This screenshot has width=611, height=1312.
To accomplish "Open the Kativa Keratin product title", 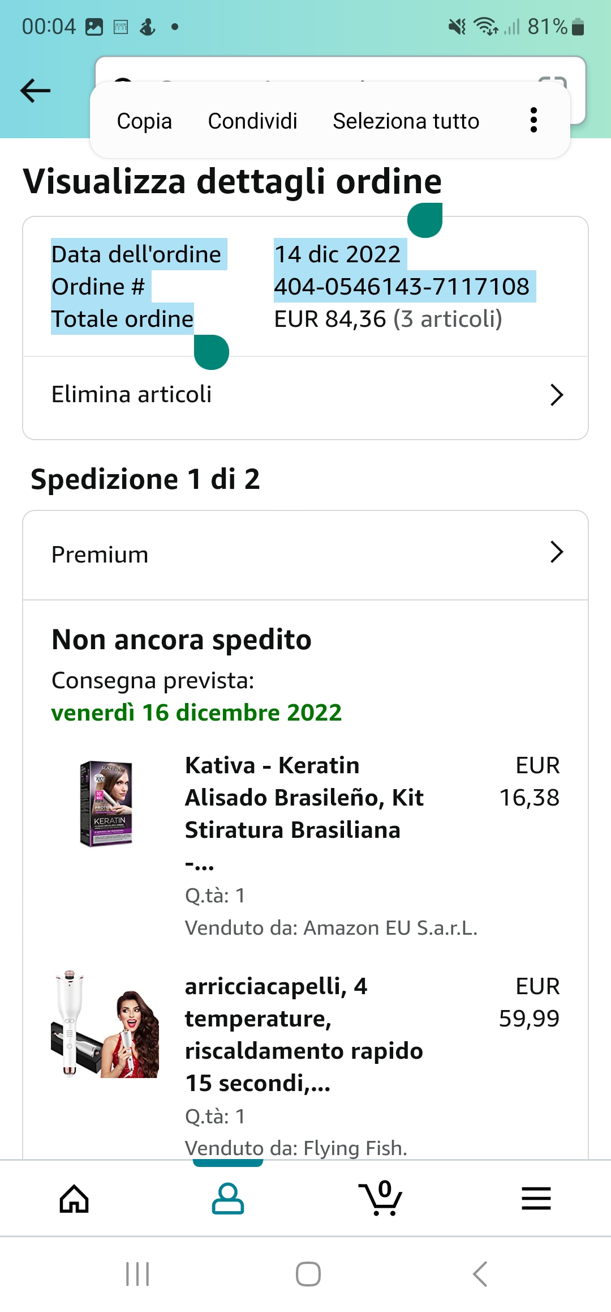I will 304,798.
